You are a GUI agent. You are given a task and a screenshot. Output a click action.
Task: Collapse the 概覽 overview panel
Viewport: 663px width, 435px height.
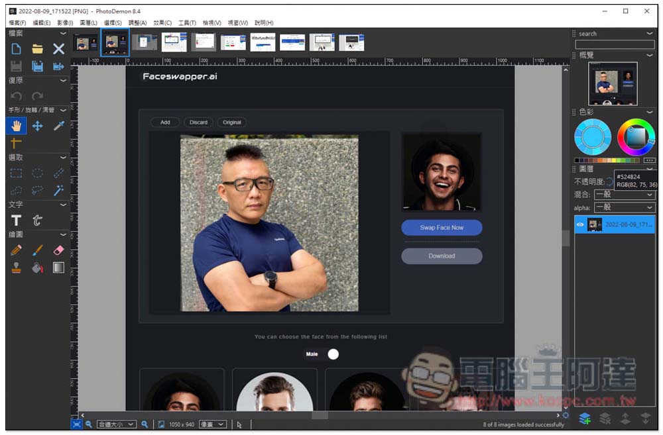point(650,55)
